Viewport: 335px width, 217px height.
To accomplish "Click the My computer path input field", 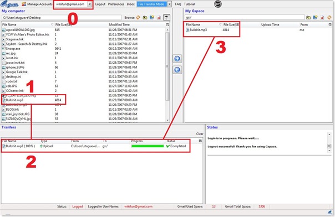I will click(62, 18).
